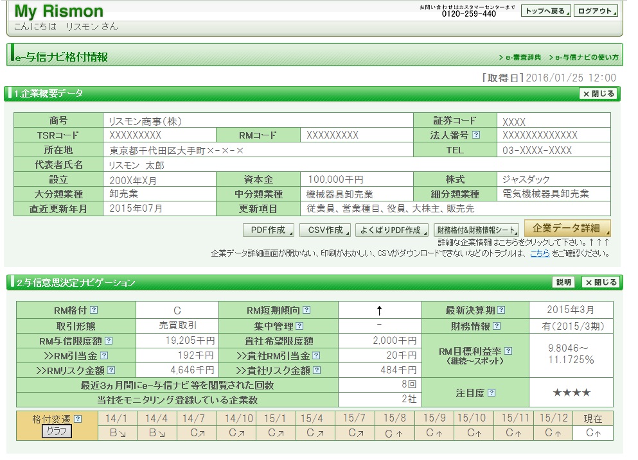Click help icon beside 格付変遷
The width and height of the screenshot is (638, 460).
tap(78, 419)
